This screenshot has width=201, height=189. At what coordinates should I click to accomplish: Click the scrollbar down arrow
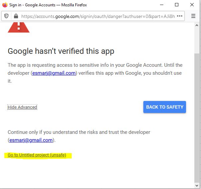pyautogui.click(x=197, y=185)
